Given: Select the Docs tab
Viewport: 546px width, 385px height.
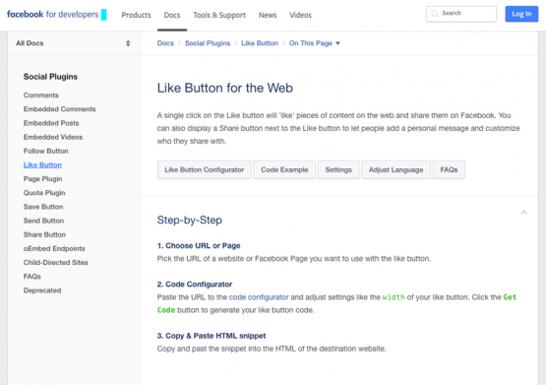Looking at the screenshot, I should [172, 15].
